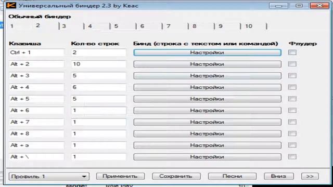Viewport: 333px width, 187px height.
Task: Click the Alt + э key field
Action: 36,145
